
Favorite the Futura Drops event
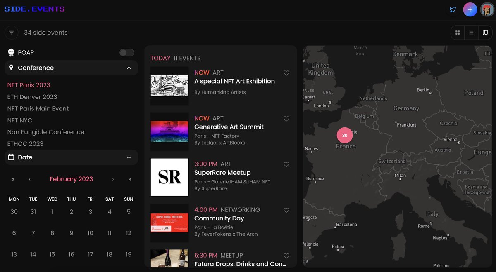point(286,256)
